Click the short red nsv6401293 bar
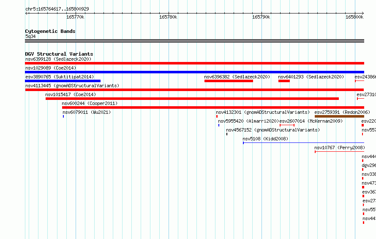The width and height of the screenshot is (376, 239). coord(284,81)
